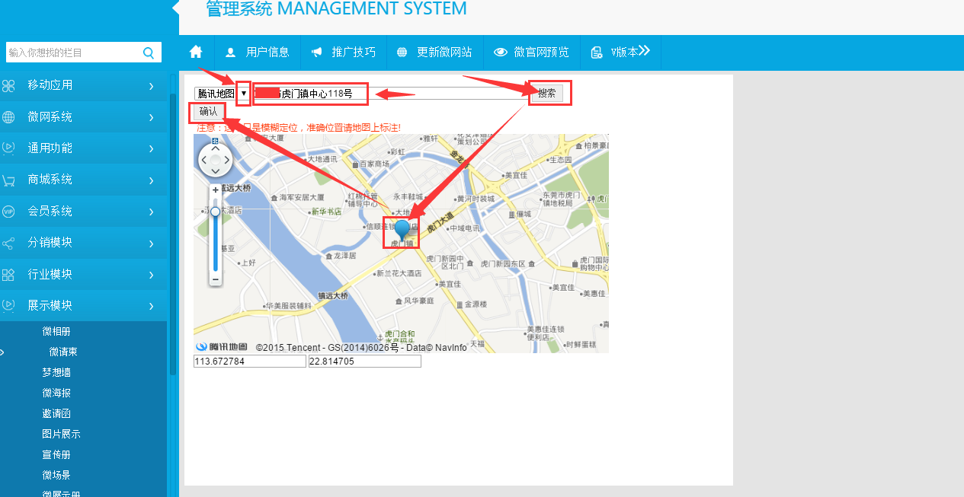
Task: Click the map zoom slider handle
Action: tap(216, 212)
